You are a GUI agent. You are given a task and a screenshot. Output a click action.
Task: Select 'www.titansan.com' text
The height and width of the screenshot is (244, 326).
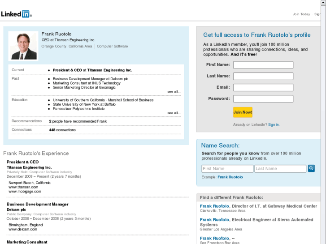pos(23,187)
